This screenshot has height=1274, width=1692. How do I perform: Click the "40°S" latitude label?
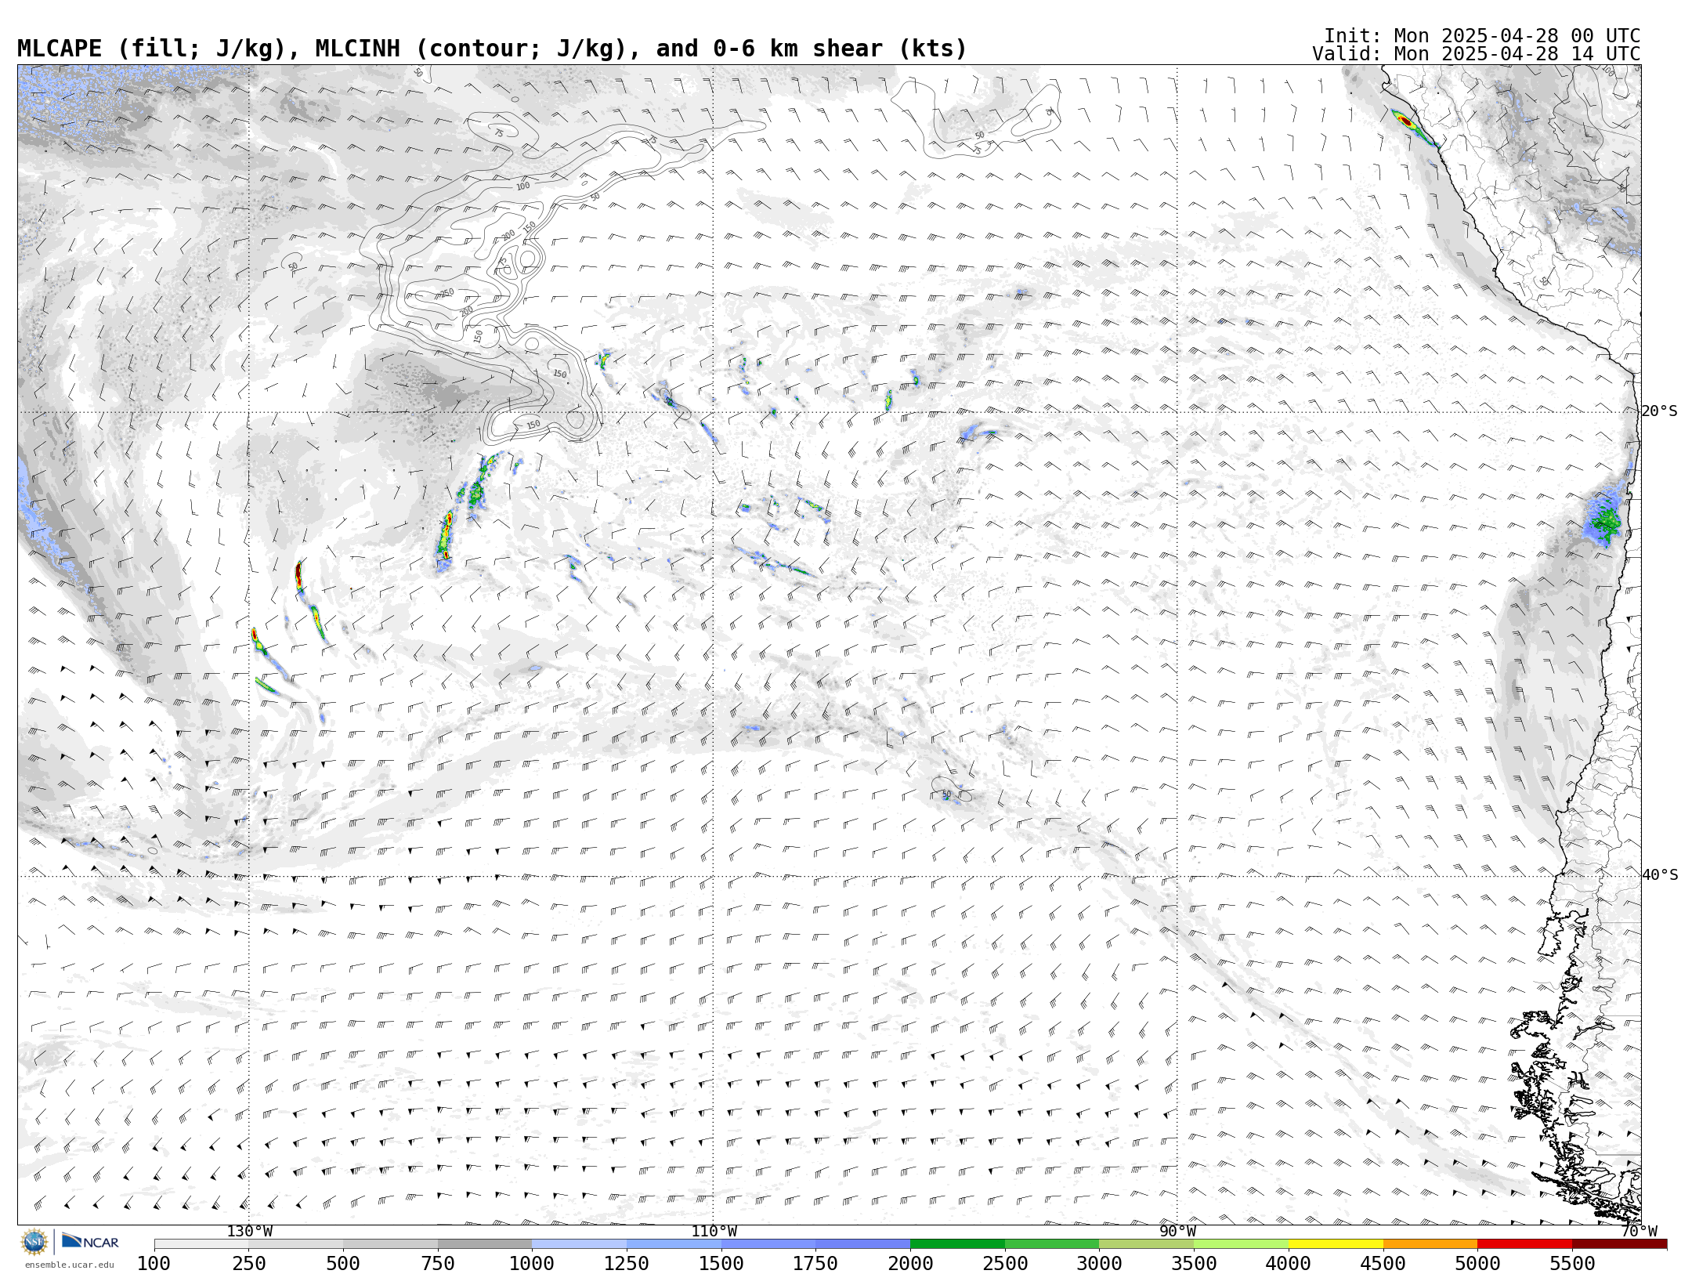pyautogui.click(x=1659, y=875)
